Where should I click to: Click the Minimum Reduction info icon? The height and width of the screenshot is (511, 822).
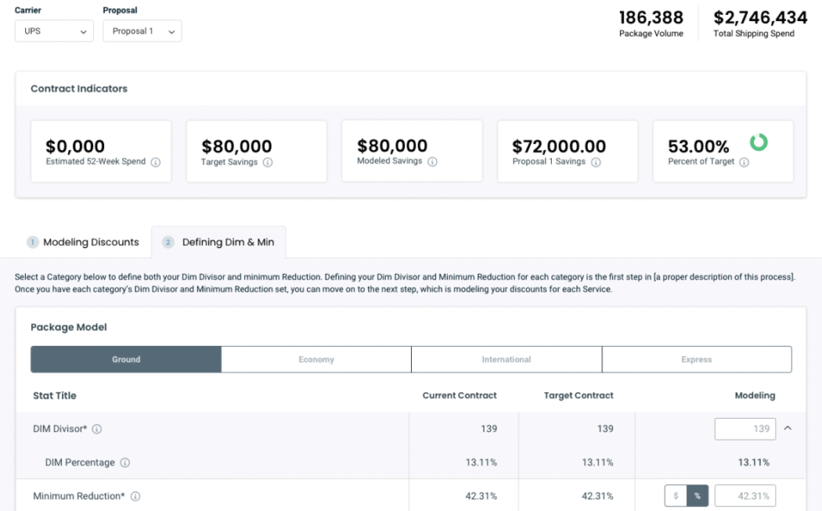(x=138, y=494)
